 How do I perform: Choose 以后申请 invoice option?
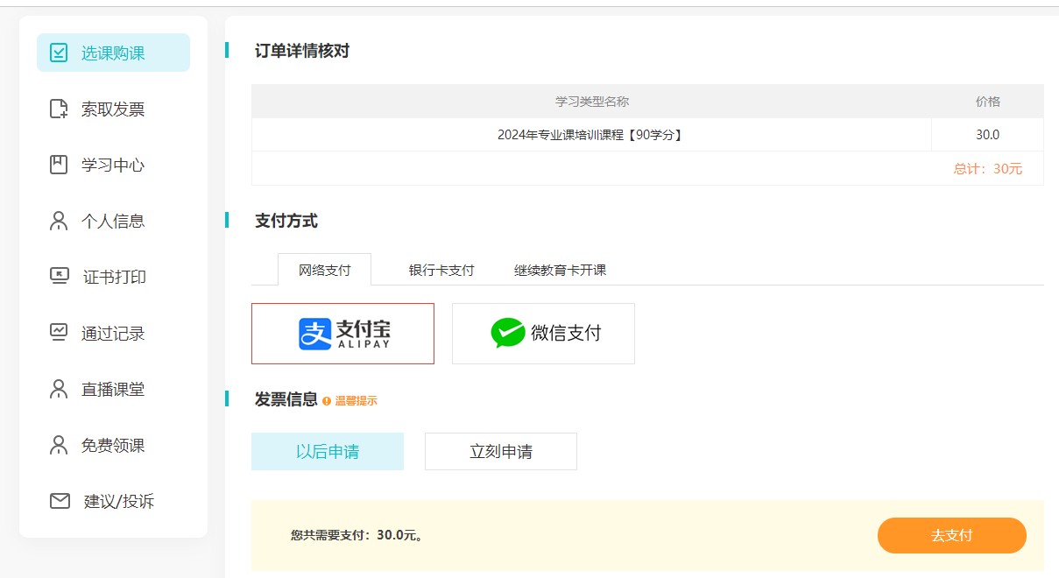click(x=328, y=452)
